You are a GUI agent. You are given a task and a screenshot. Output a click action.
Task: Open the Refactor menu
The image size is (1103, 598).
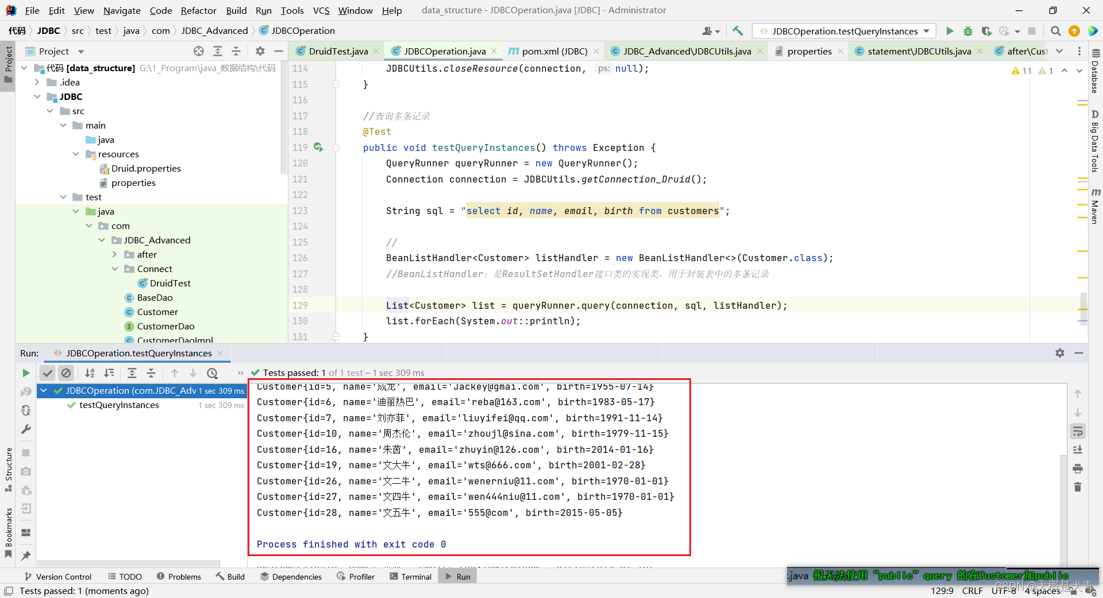coord(198,10)
